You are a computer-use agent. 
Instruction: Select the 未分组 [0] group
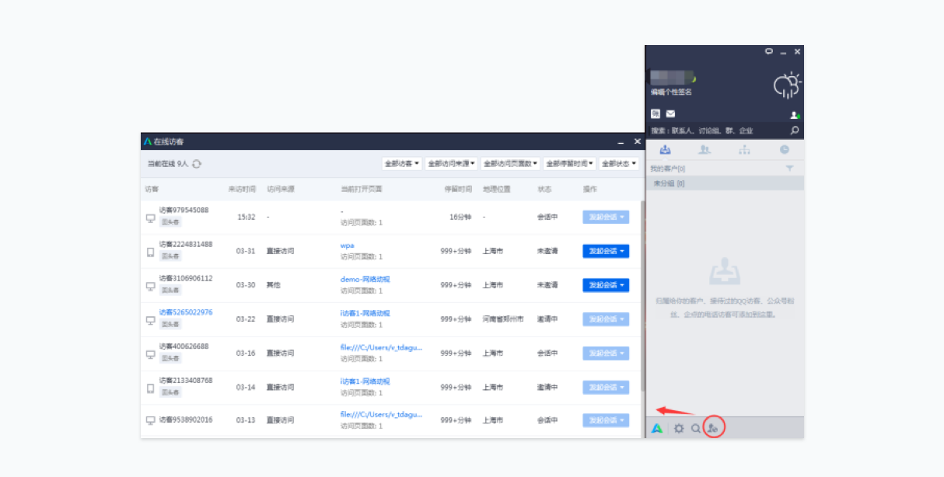(724, 183)
